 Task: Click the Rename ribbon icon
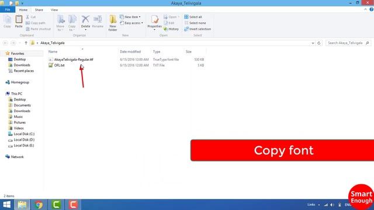point(98,22)
